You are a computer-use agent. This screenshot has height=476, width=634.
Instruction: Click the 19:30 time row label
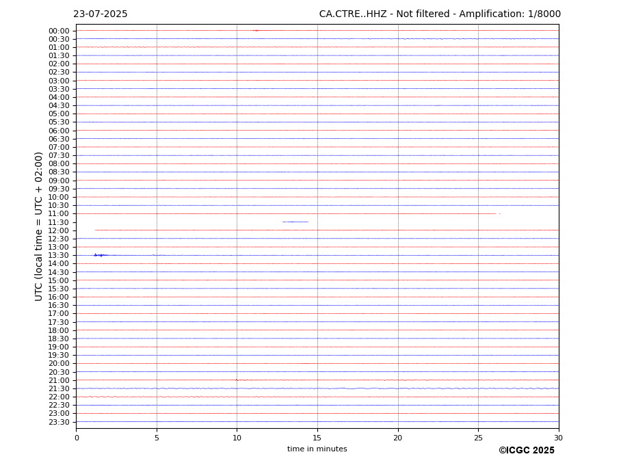(59, 355)
